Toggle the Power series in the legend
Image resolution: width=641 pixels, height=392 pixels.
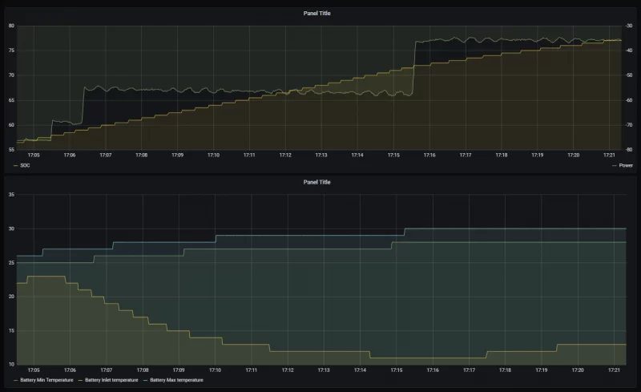tap(626, 165)
